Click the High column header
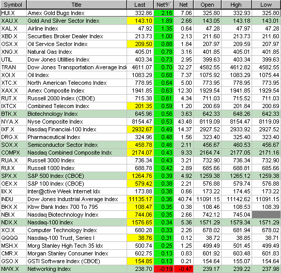This screenshot has height=273, width=281. click(237, 5)
